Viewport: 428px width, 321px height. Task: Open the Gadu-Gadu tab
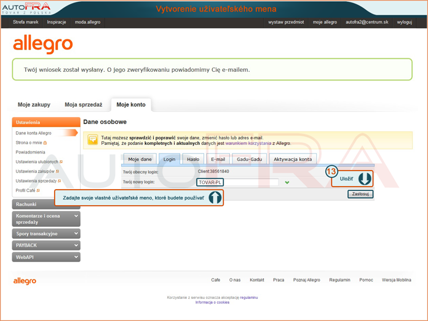pyautogui.click(x=250, y=159)
